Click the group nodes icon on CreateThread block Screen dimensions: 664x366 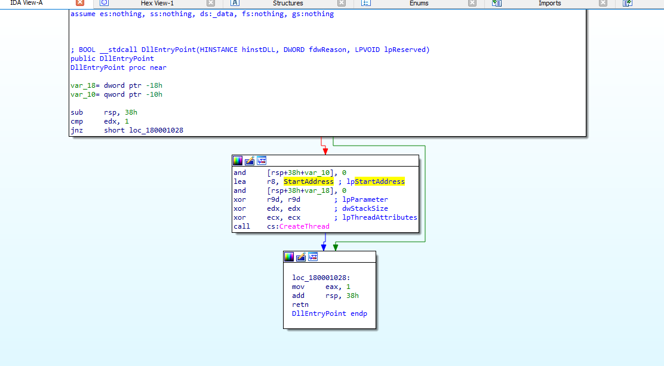[262, 161]
